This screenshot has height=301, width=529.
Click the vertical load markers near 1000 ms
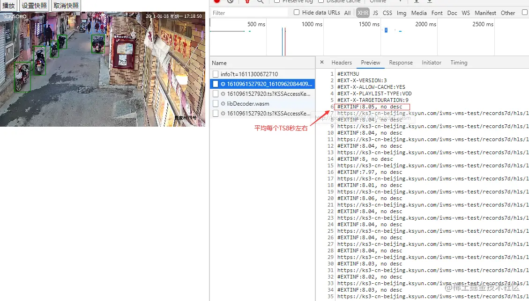(284, 42)
